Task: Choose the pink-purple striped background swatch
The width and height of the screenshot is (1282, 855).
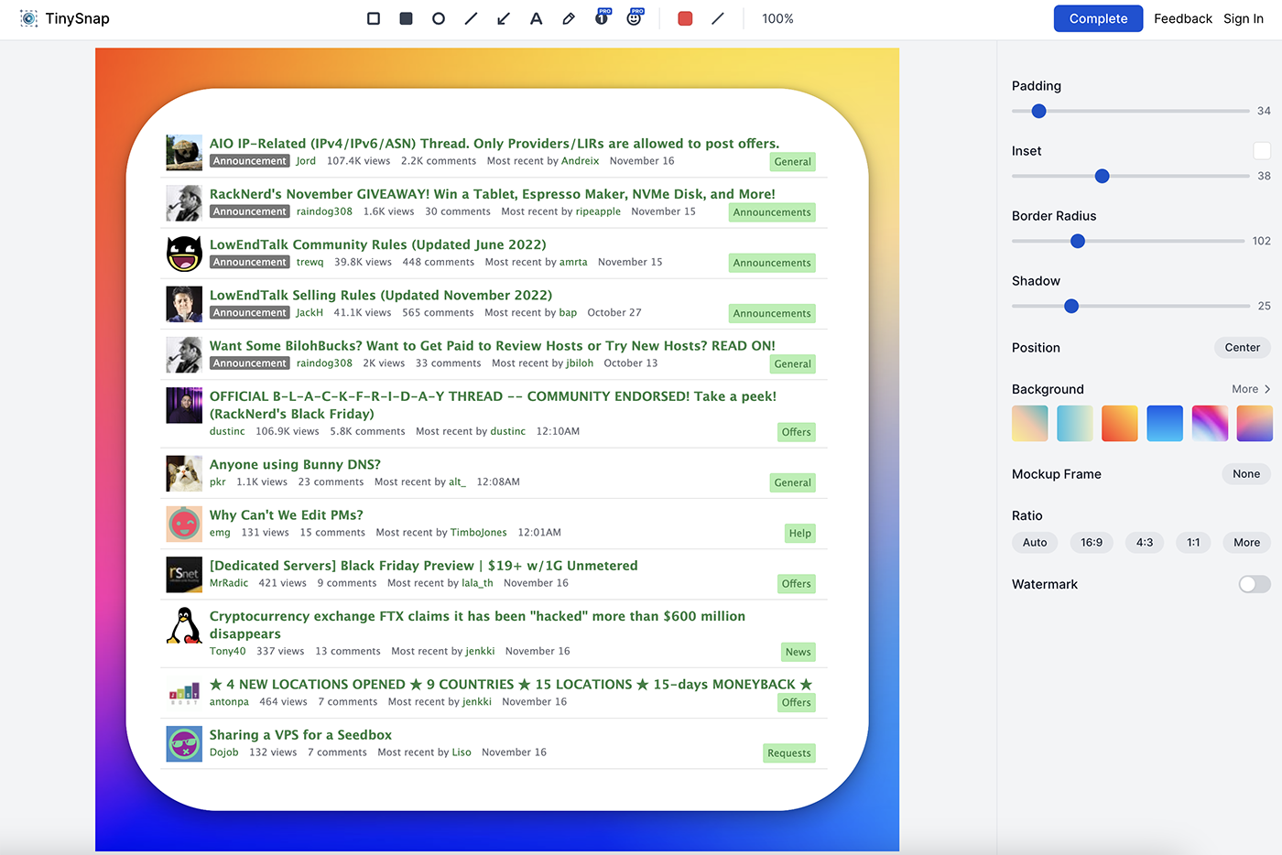Action: [x=1209, y=424]
